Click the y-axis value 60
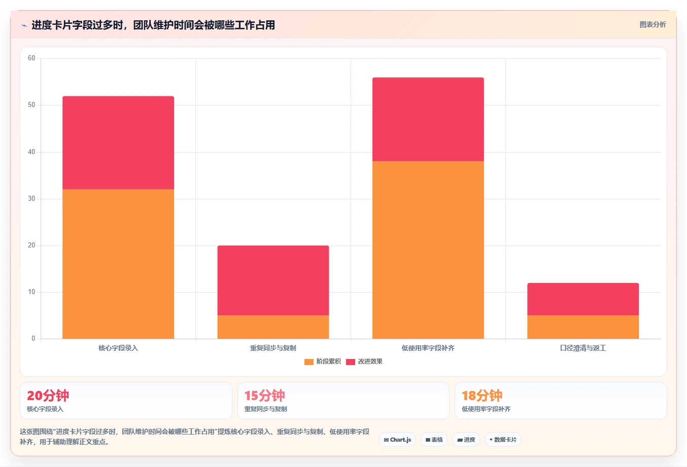Viewport: 687px width, 467px height. point(31,58)
